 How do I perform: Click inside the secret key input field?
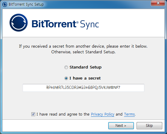[x=83, y=88]
